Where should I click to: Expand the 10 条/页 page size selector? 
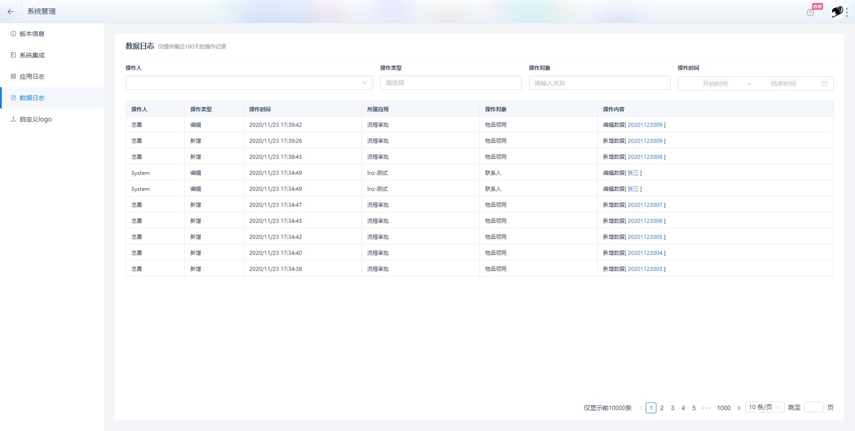tap(765, 407)
